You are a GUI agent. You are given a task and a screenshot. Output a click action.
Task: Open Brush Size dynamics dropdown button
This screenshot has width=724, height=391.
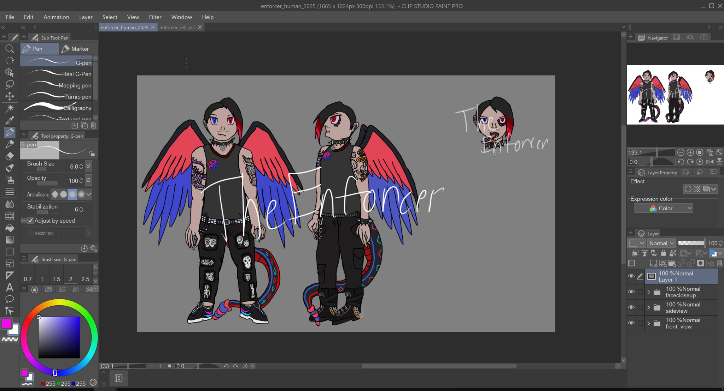point(89,166)
